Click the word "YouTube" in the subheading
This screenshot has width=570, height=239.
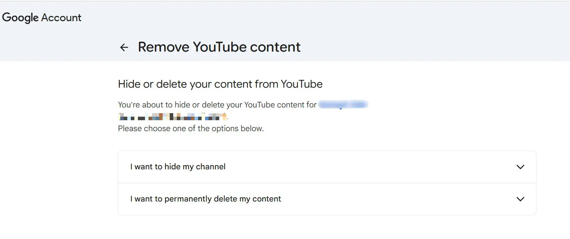[302, 84]
